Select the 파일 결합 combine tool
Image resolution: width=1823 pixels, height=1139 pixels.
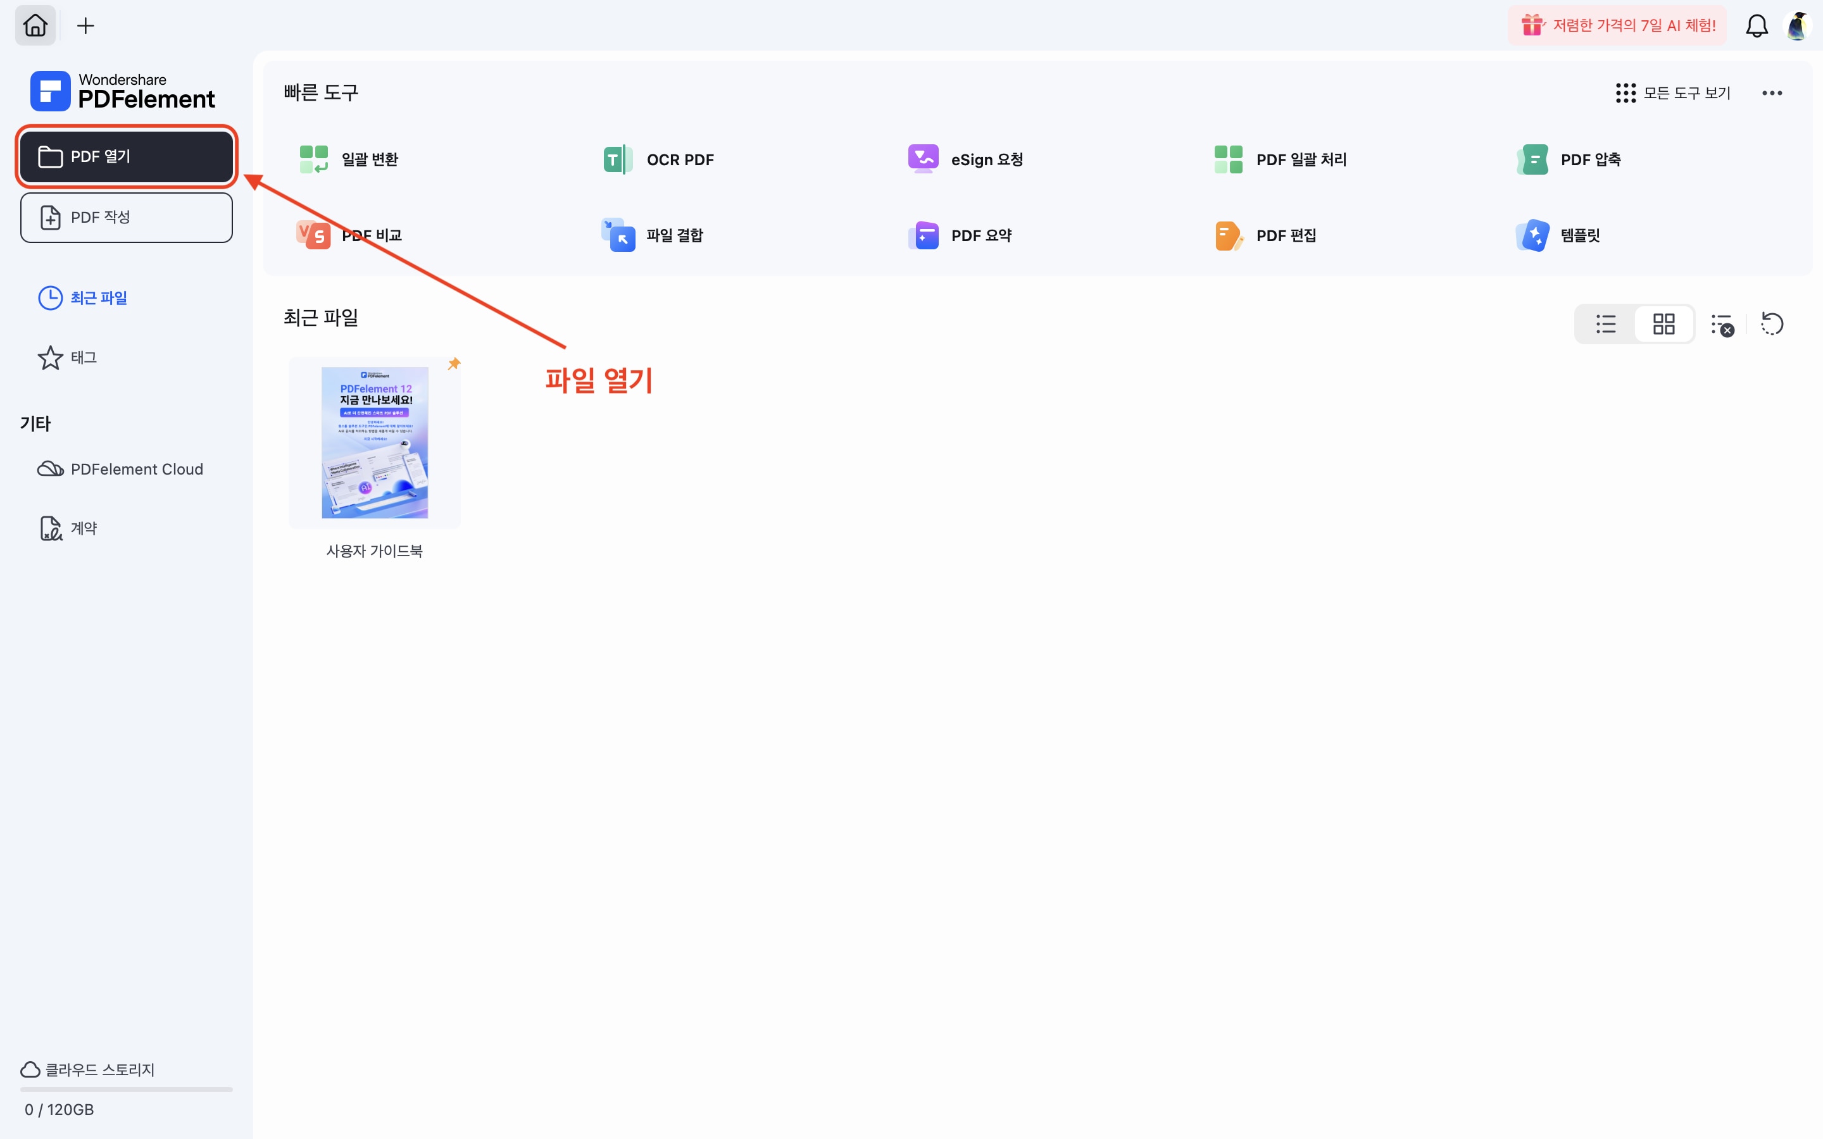(653, 236)
